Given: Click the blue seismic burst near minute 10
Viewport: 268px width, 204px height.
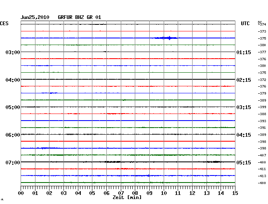Looking at the screenshot, I should (x=166, y=38).
